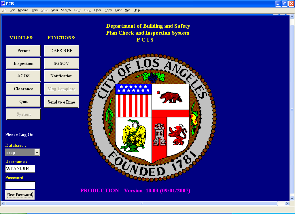Open the Module menu
Viewport: 295px width, 214px height.
pyautogui.click(x=23, y=10)
